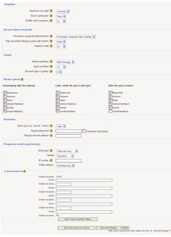
Task: Open help for Decimal digits in grades
Action: coord(51,71)
